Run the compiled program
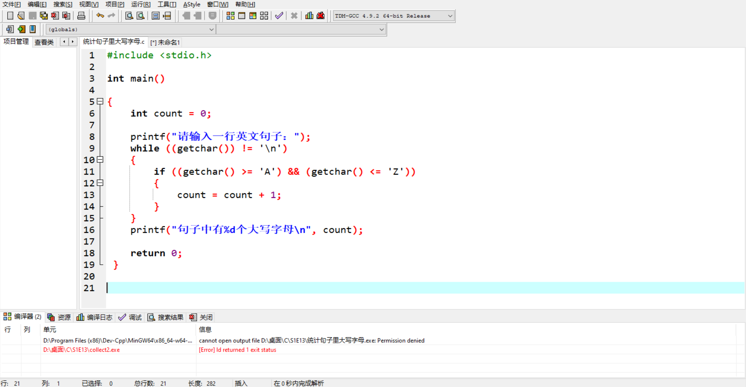Image resolution: width=746 pixels, height=387 pixels. coord(242,16)
